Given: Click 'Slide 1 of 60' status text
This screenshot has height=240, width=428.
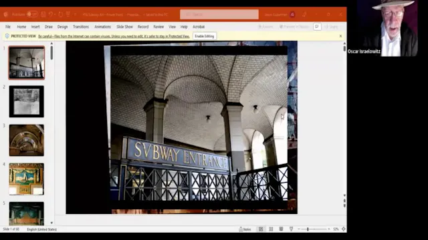Looking at the screenshot, I should (x=11, y=229).
